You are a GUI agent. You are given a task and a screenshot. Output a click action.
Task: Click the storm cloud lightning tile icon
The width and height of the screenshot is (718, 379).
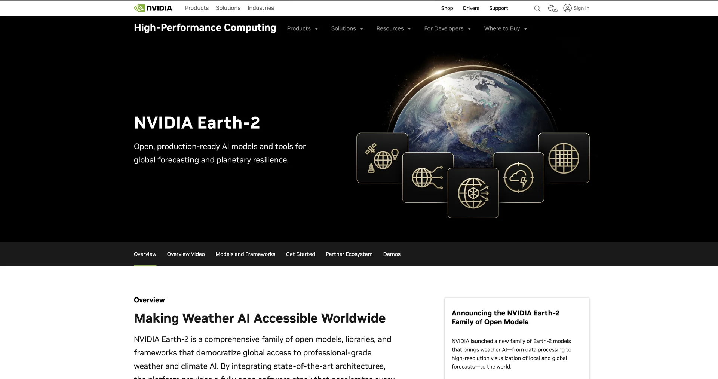(519, 177)
